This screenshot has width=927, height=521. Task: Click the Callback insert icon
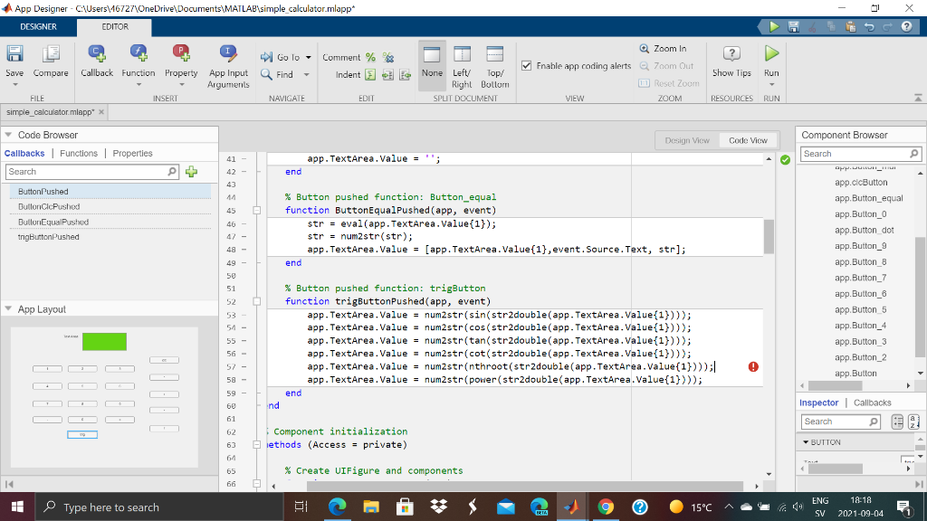97,55
